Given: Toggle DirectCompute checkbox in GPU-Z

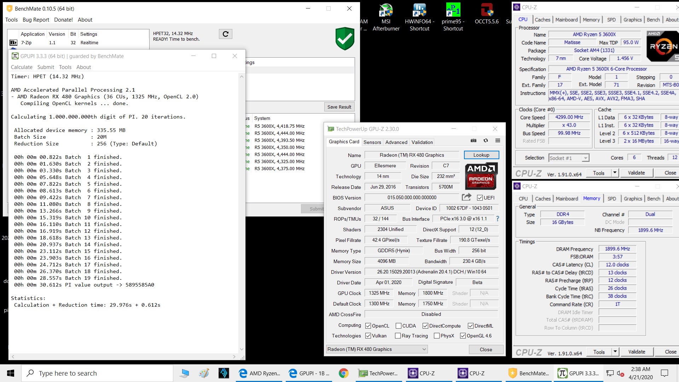Looking at the screenshot, I should coord(425,326).
